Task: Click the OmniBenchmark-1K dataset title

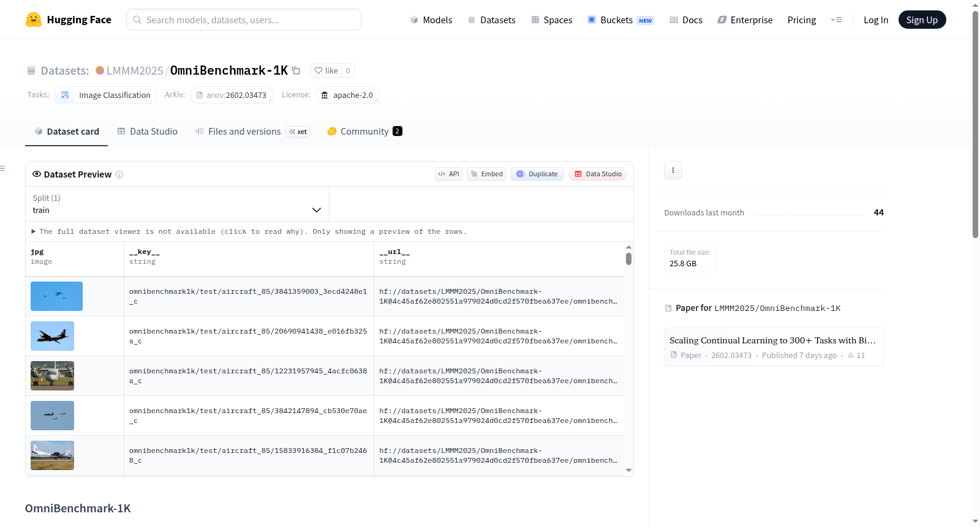Action: [229, 70]
